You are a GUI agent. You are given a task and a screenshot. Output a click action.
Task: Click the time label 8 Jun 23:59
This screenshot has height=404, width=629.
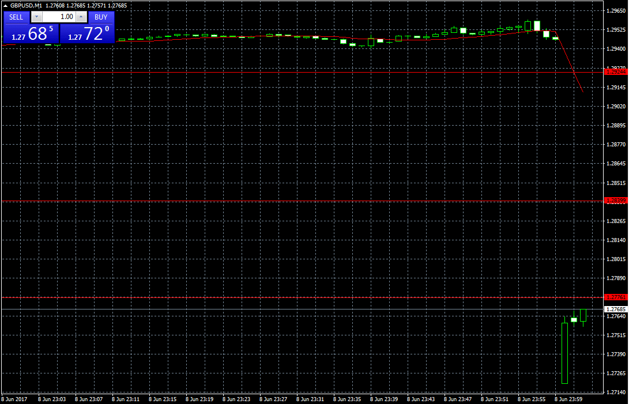pos(568,399)
